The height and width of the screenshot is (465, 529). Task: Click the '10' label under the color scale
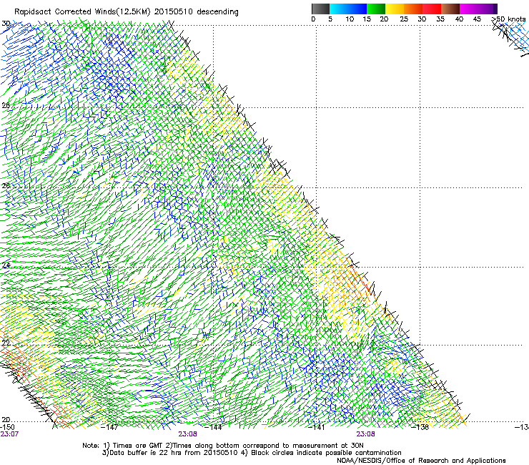pyautogui.click(x=349, y=19)
